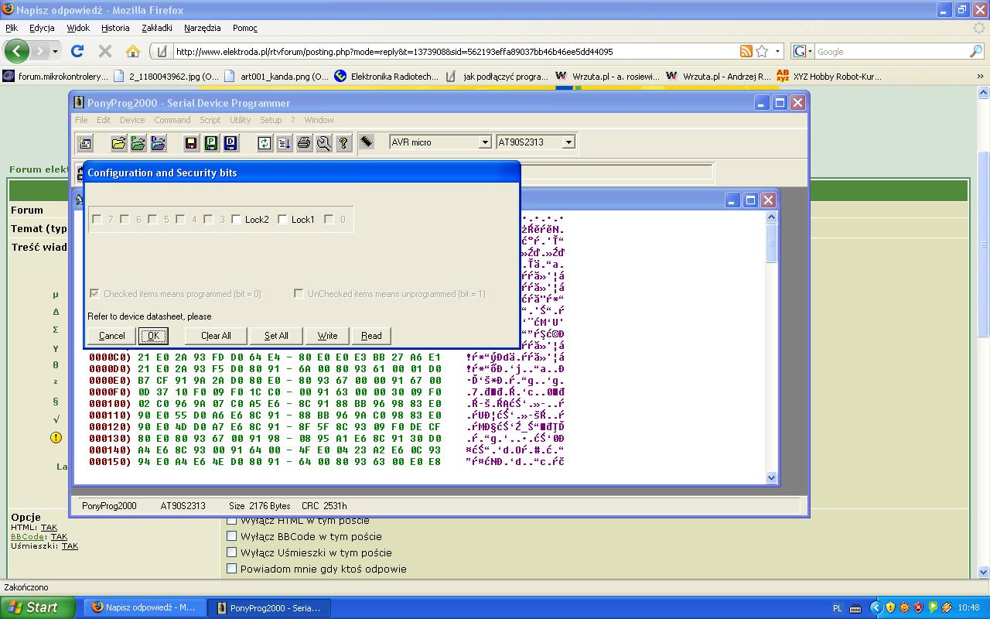Click the search magnifier icon in Firefox search box
The width and height of the screenshot is (990, 619).
click(976, 51)
